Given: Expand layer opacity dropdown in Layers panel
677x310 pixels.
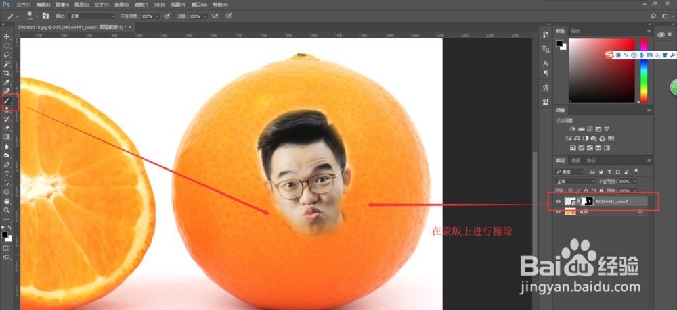Looking at the screenshot, I should [x=634, y=181].
